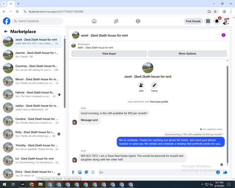Click Janet's phone number message
This screenshot has width=235, height=188.
coord(133,157)
